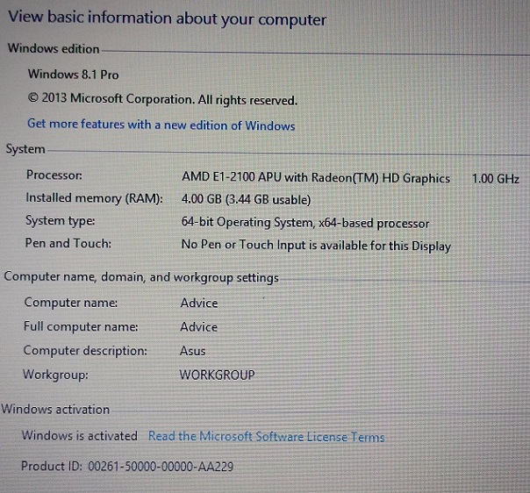Click the Product ID '00261-50000-00000-AA229'
Viewport: 530px width, 493px height.
161,467
